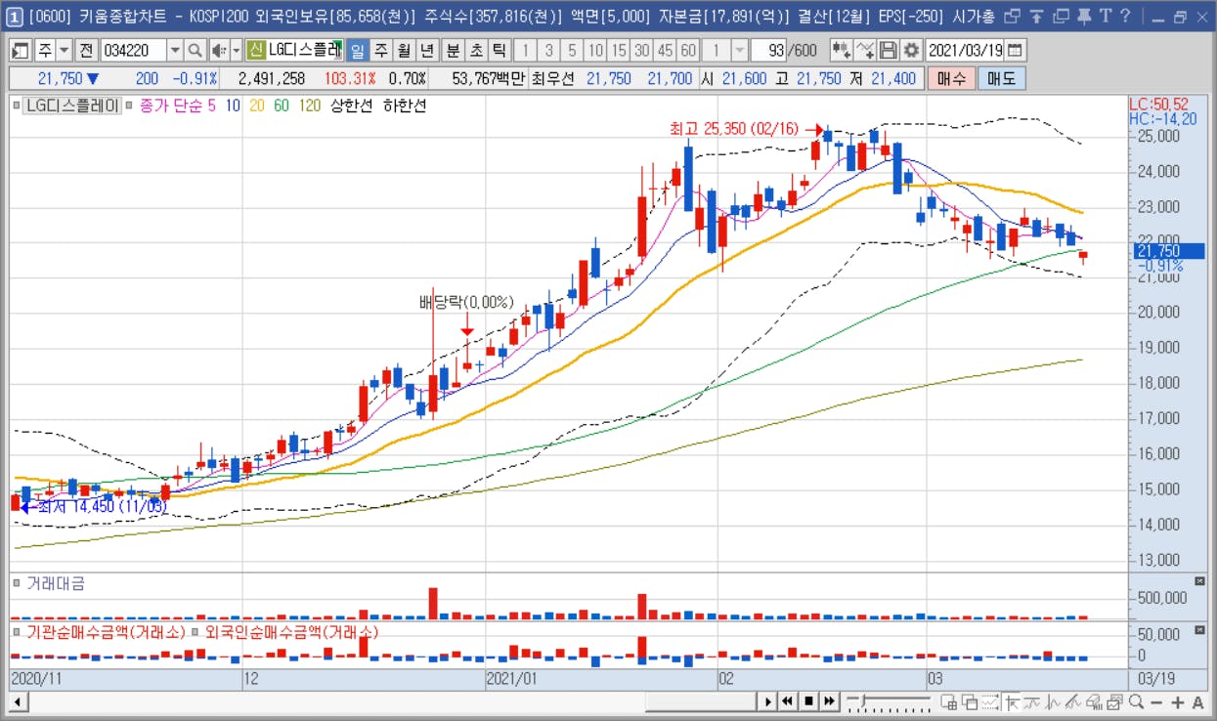Select the 년 yearly period tab

pyautogui.click(x=426, y=50)
